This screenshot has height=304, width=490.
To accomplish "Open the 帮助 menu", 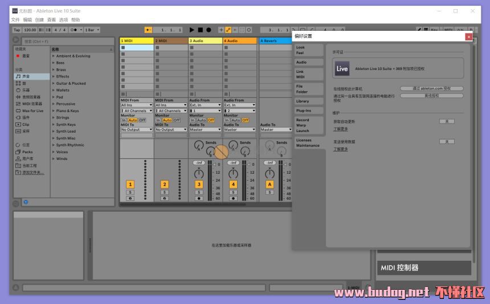I will (x=76, y=20).
